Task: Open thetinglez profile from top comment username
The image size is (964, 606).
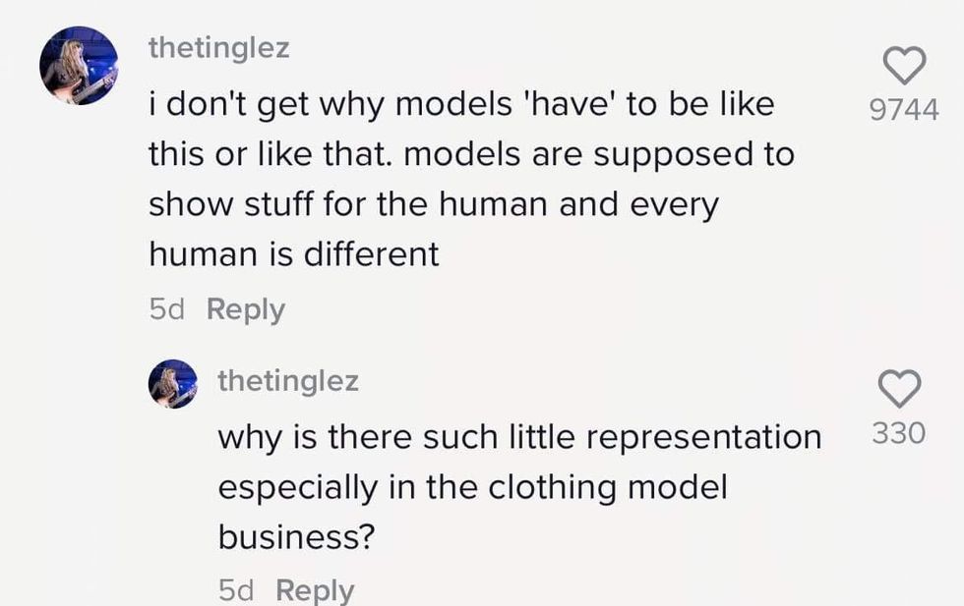Action: 218,48
